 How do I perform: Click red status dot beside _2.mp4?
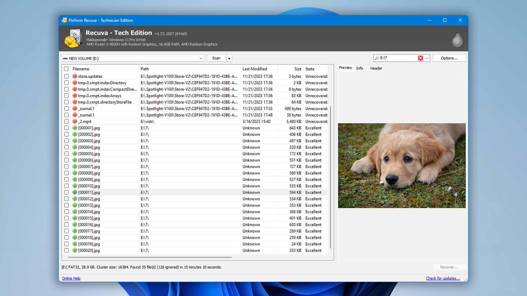(x=75, y=121)
